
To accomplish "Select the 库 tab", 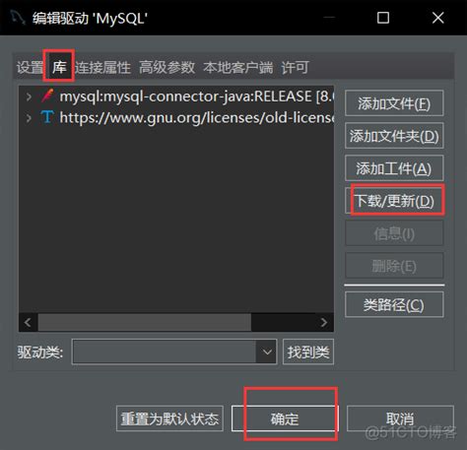I will tap(59, 67).
